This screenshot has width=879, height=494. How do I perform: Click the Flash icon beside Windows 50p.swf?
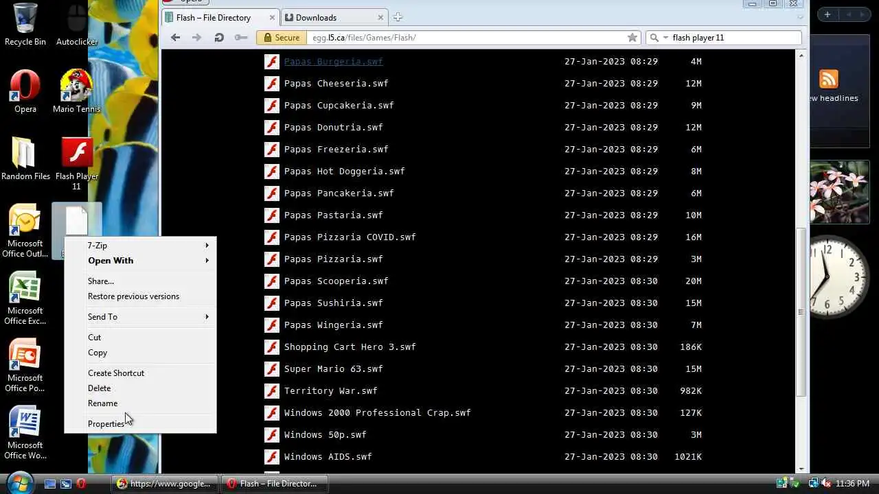click(x=272, y=434)
